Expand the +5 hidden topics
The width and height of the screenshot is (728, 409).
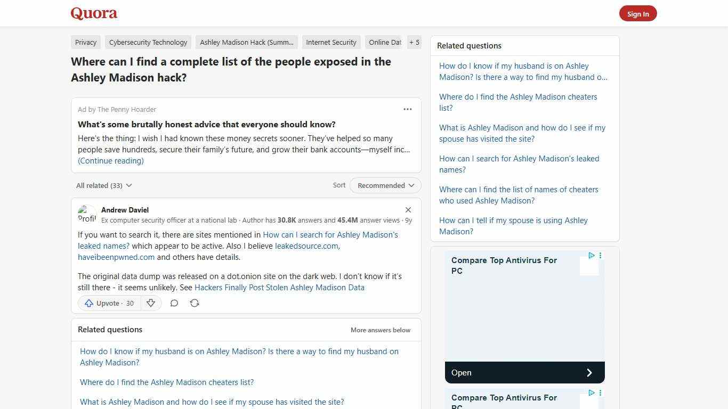414,42
